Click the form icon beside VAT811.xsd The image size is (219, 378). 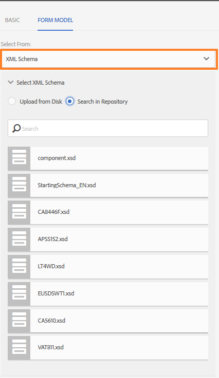tap(19, 348)
